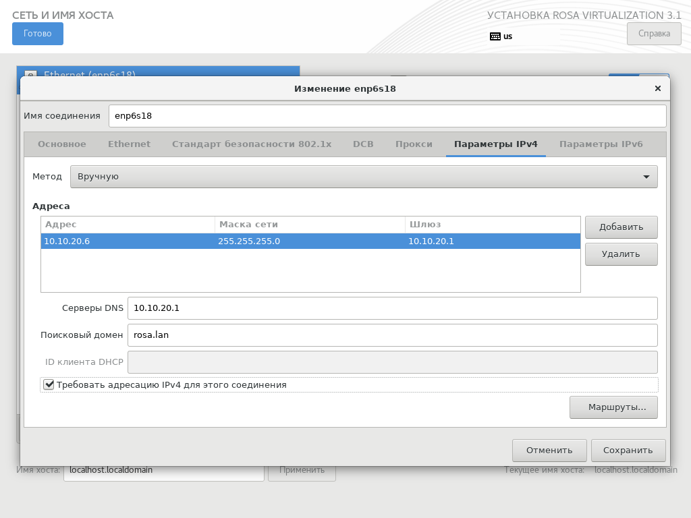
Task: Toggle require IPv4 addressing checkbox
Action: click(49, 384)
